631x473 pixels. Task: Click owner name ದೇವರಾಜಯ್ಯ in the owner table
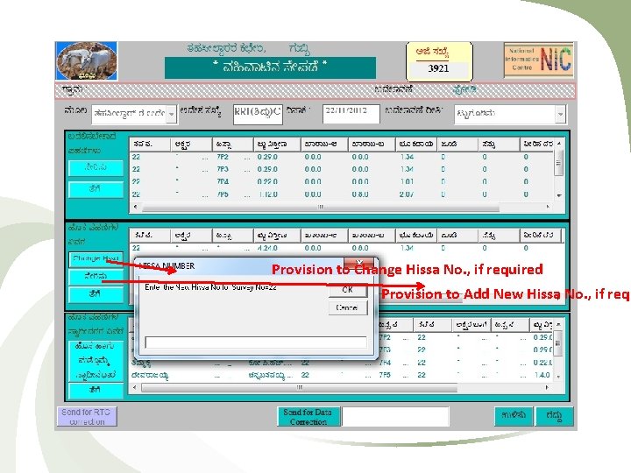pos(150,376)
